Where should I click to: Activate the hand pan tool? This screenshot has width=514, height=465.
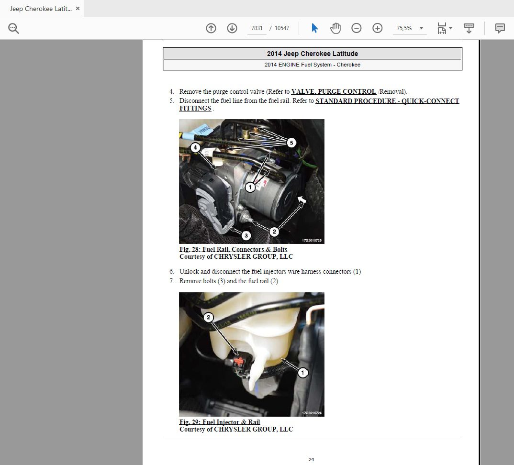tap(335, 28)
